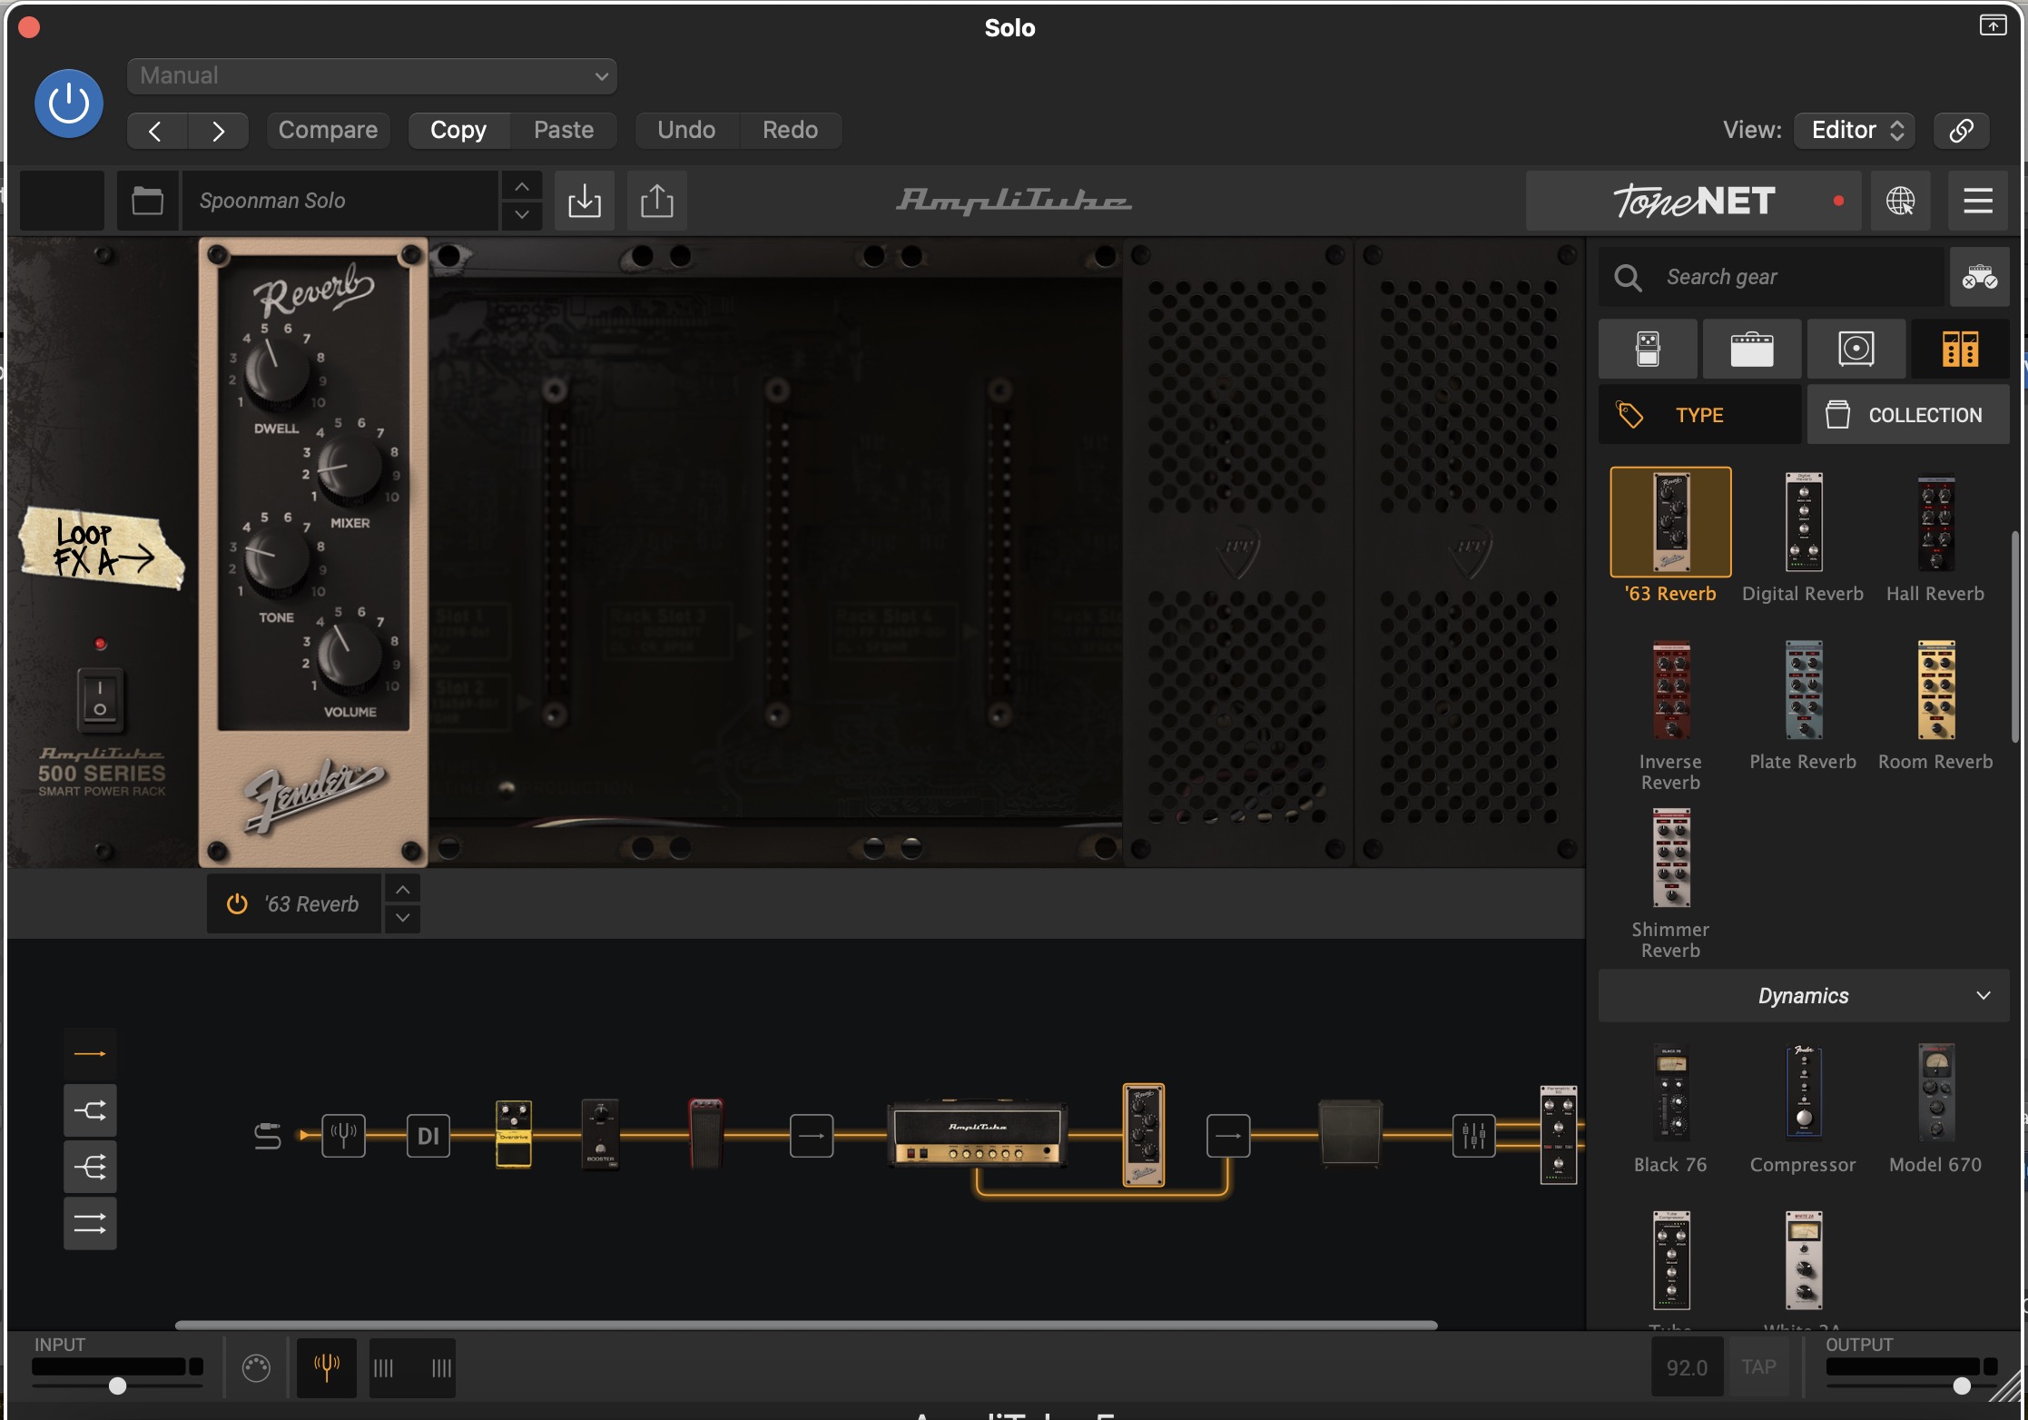This screenshot has height=1420, width=2028.
Task: Toggle the 500 Series rack power switch
Action: (x=100, y=699)
